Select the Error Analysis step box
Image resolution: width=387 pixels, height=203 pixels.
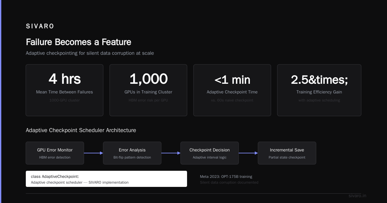pyautogui.click(x=132, y=153)
